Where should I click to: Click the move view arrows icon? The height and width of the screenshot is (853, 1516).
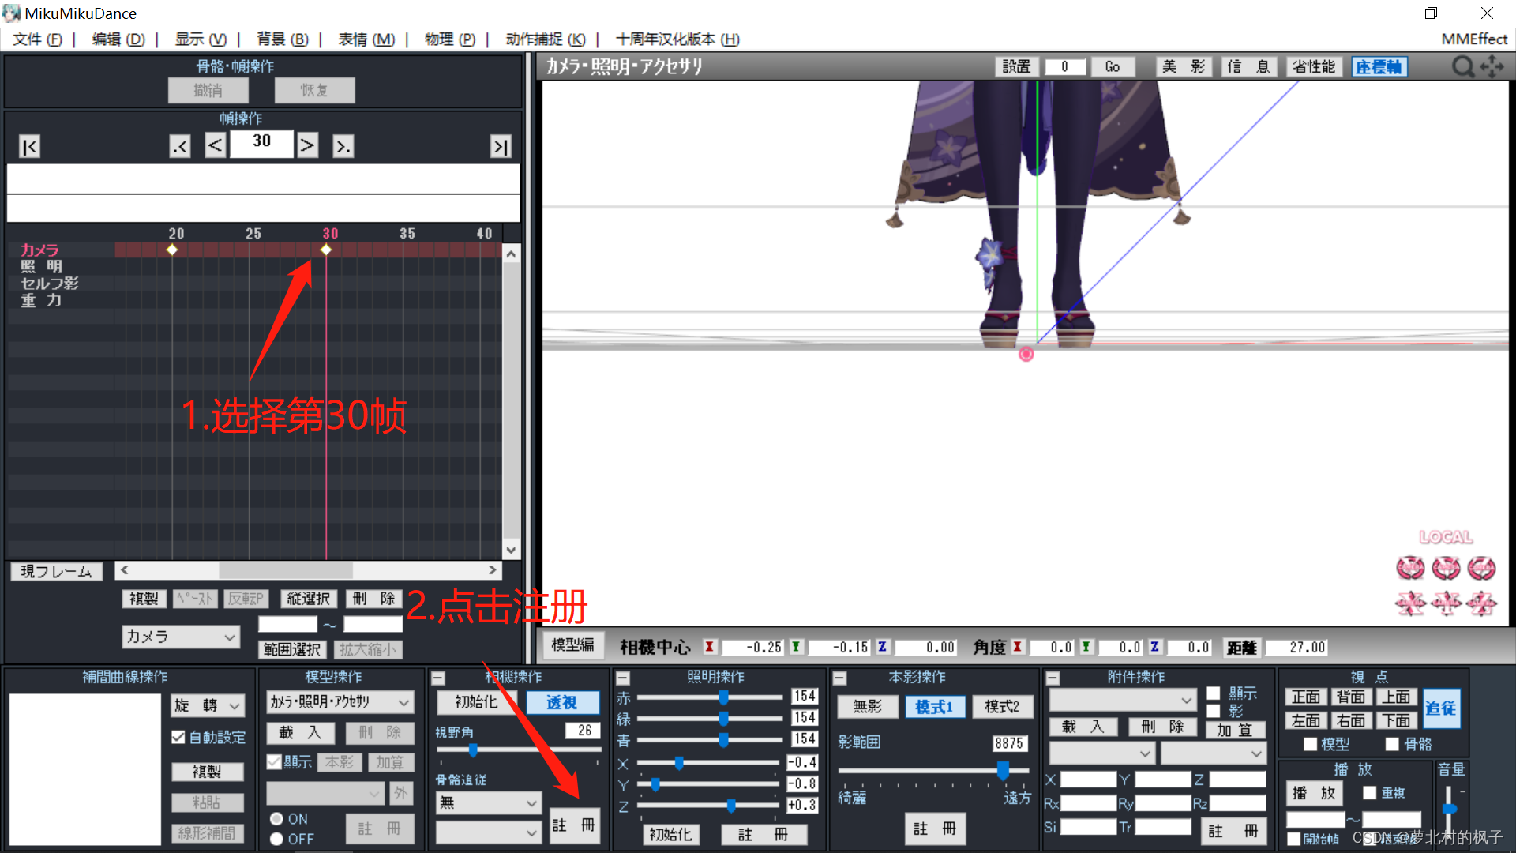[x=1492, y=67]
